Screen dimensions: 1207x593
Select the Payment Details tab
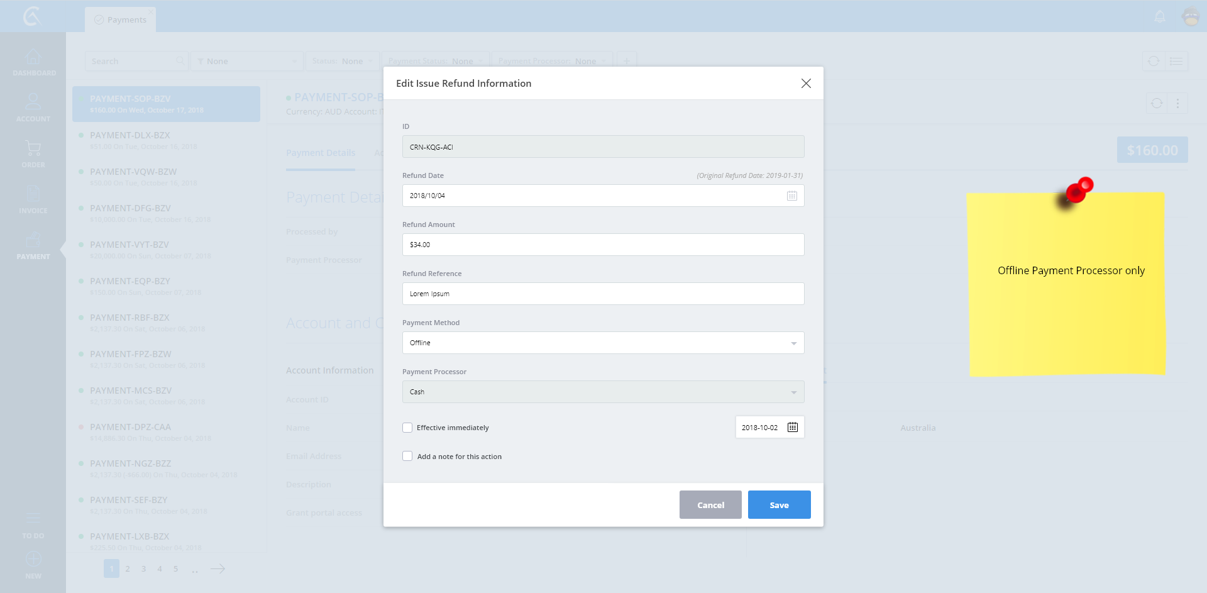pos(321,153)
